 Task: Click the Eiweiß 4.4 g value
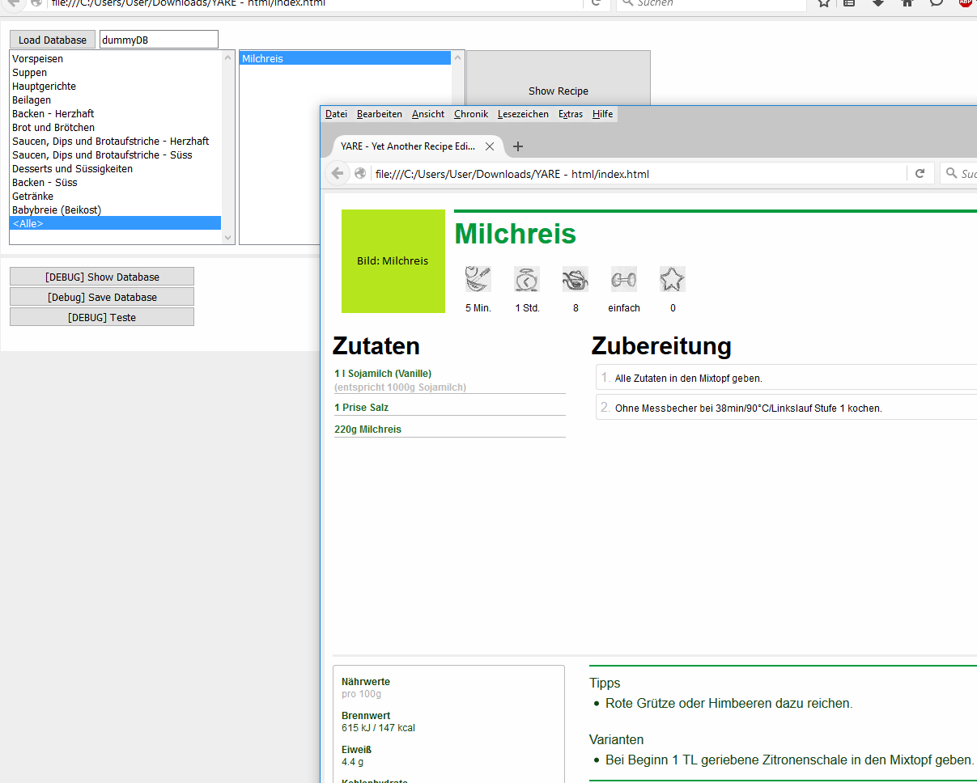[353, 762]
